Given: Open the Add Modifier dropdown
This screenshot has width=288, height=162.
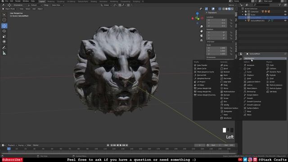Looking at the screenshot, I should [265, 58].
